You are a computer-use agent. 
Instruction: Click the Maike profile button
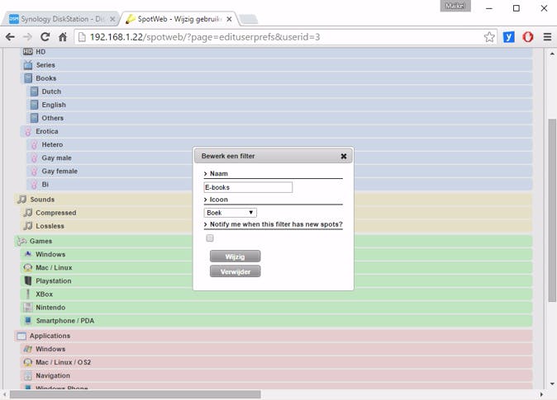455,6
